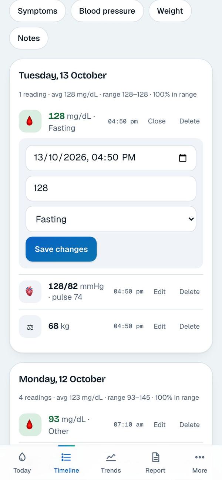
Task: Open the More dots icon
Action: click(200, 457)
